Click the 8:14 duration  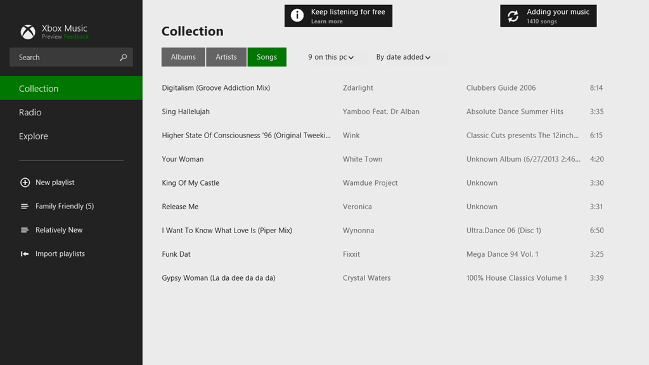click(596, 87)
